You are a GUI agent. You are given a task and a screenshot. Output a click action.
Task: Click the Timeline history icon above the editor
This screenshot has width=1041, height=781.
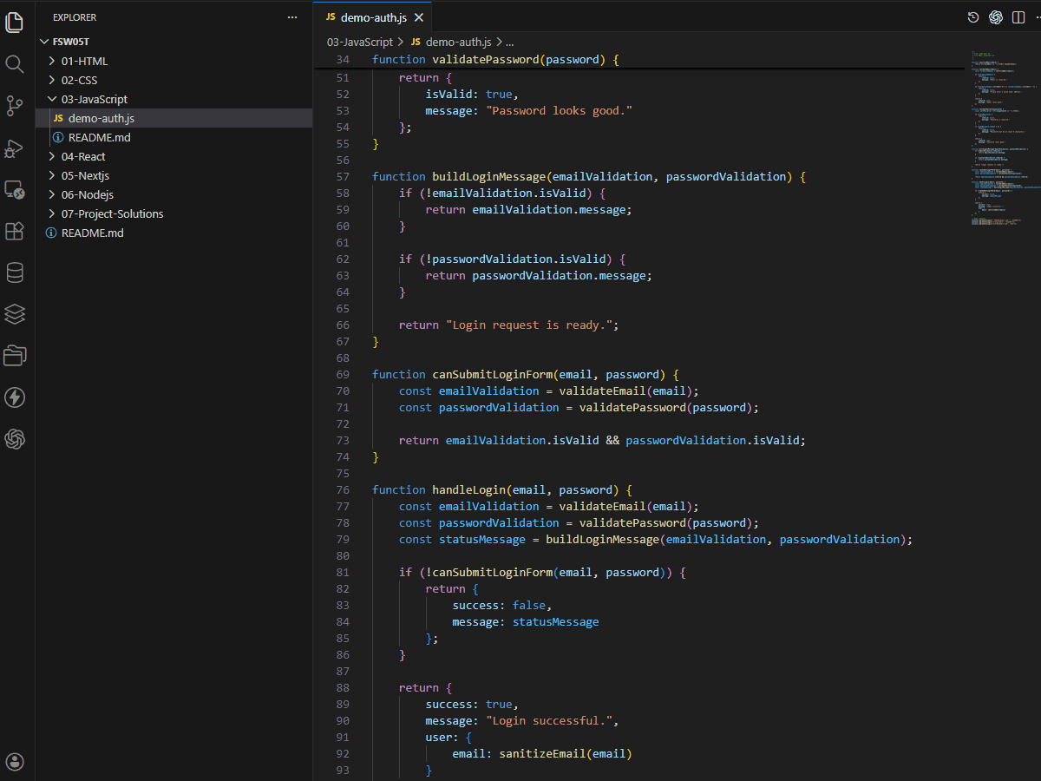[972, 16]
